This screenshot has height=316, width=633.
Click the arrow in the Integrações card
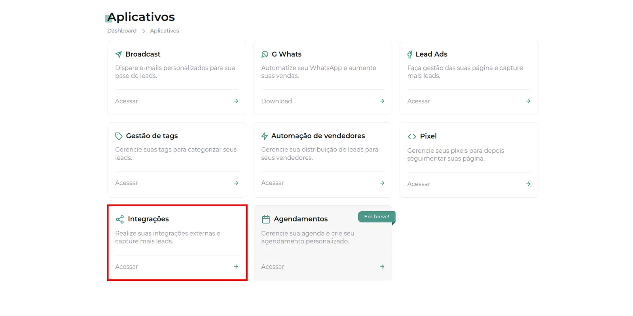tap(236, 267)
